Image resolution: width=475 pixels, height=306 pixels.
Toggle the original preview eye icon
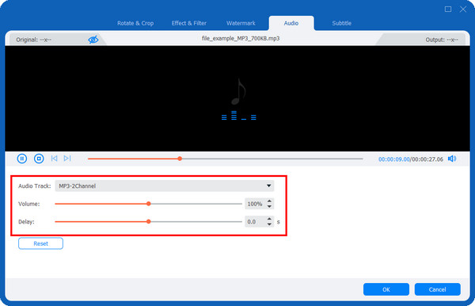(93, 40)
